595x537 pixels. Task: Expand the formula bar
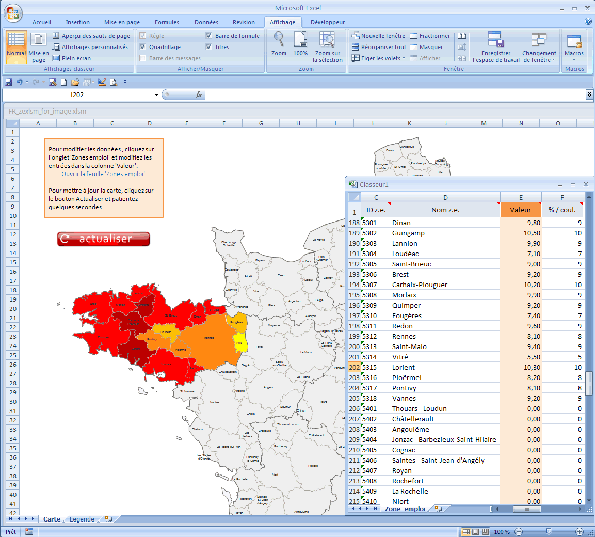589,94
